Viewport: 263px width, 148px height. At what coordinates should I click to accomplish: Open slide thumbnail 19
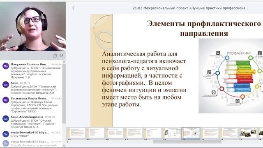[x=172, y=133]
